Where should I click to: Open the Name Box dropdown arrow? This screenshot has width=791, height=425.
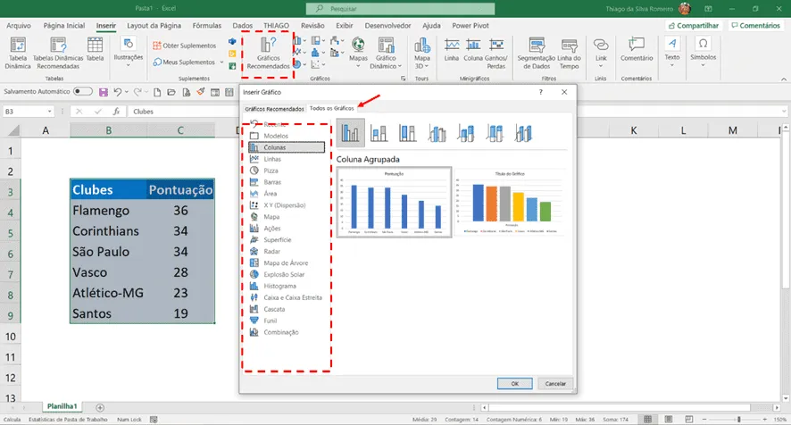pos(49,112)
